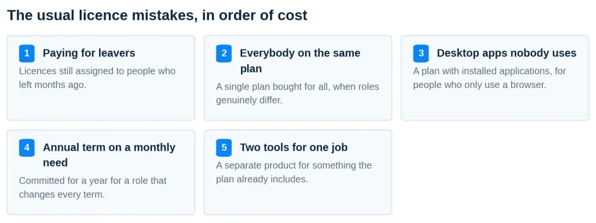
Task: Click the blue number 3 badge
Action: [x=421, y=54]
